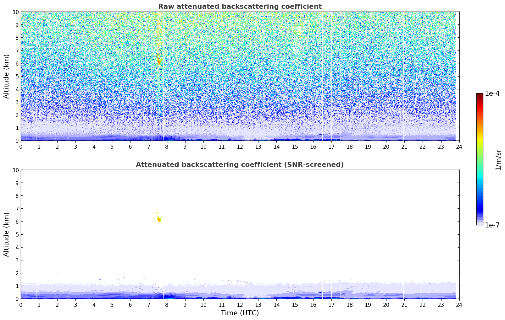Click altitude tick "9" on the SNR-screened plot
This screenshot has height=320, width=505.
pyautogui.click(x=17, y=183)
